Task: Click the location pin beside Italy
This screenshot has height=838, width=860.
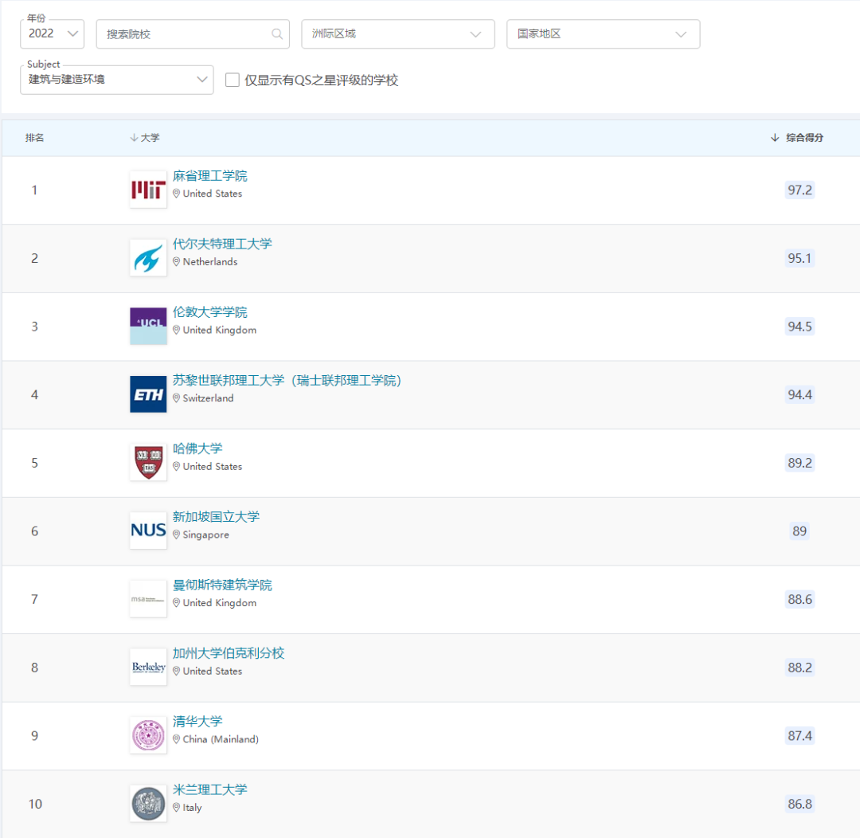Action: (177, 807)
